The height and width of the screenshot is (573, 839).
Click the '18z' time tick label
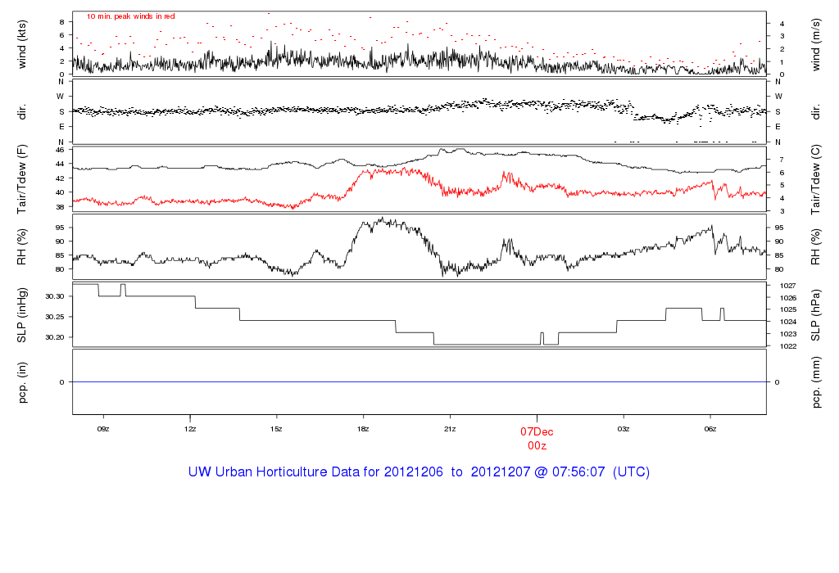[363, 429]
